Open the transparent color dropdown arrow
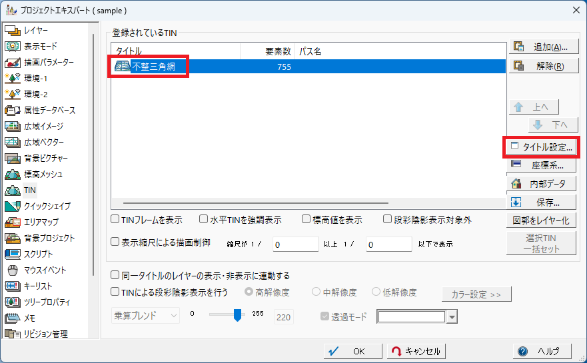 click(x=452, y=317)
